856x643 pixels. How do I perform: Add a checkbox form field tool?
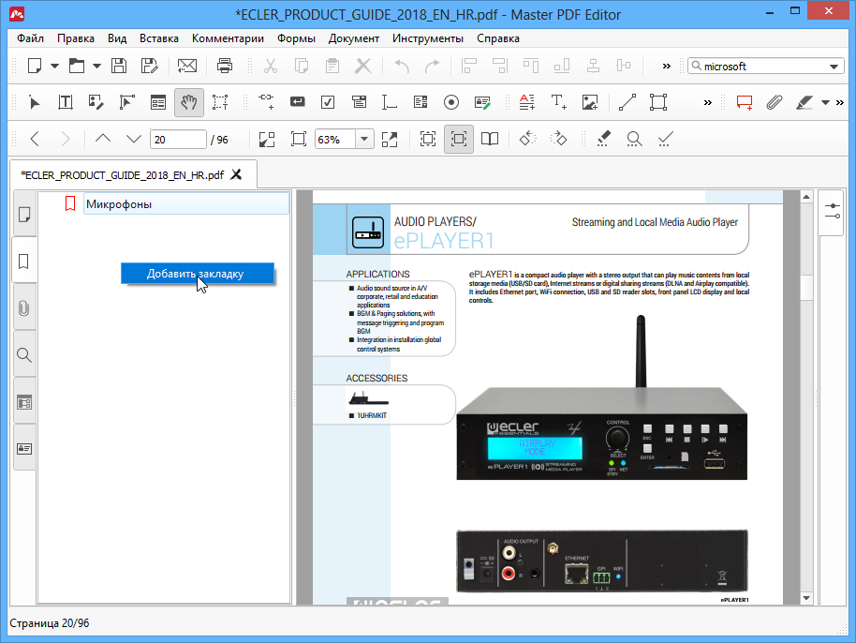click(328, 102)
